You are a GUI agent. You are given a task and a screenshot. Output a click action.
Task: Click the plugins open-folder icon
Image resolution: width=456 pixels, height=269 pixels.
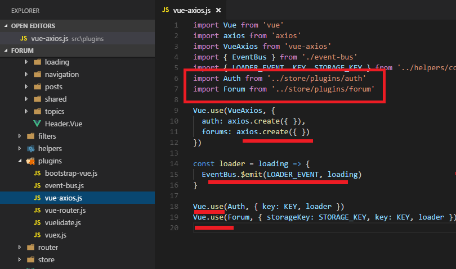tap(30, 161)
